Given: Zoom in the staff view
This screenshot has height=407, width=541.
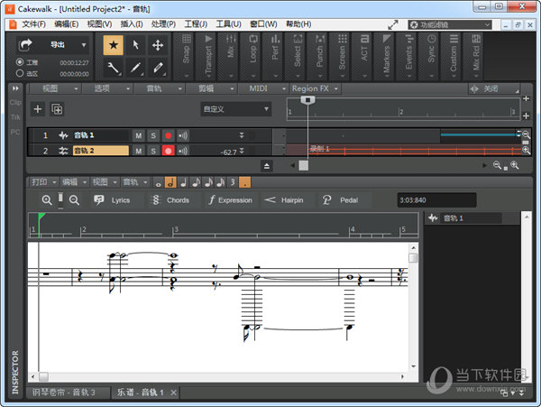Looking at the screenshot, I should [x=47, y=199].
